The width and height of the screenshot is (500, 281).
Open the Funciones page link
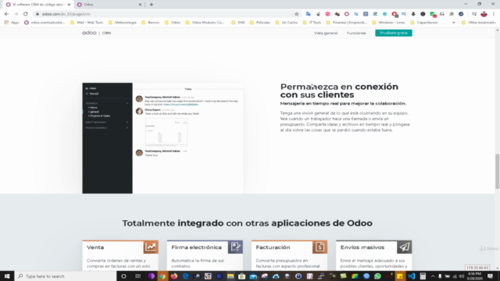356,33
